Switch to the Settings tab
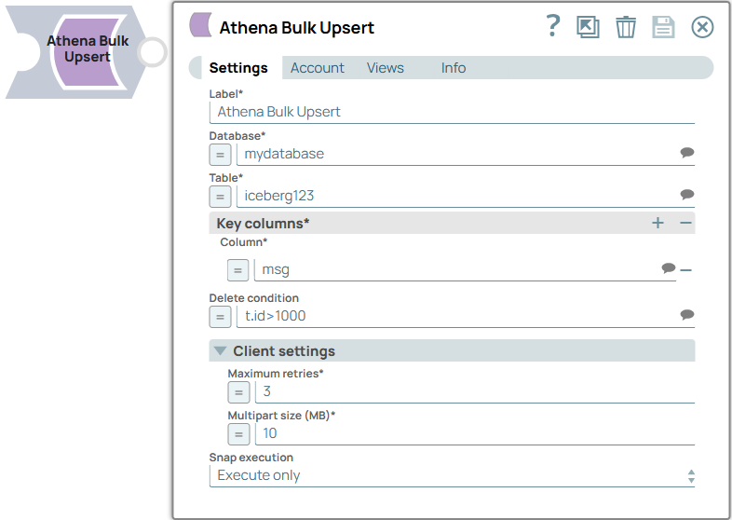 238,68
